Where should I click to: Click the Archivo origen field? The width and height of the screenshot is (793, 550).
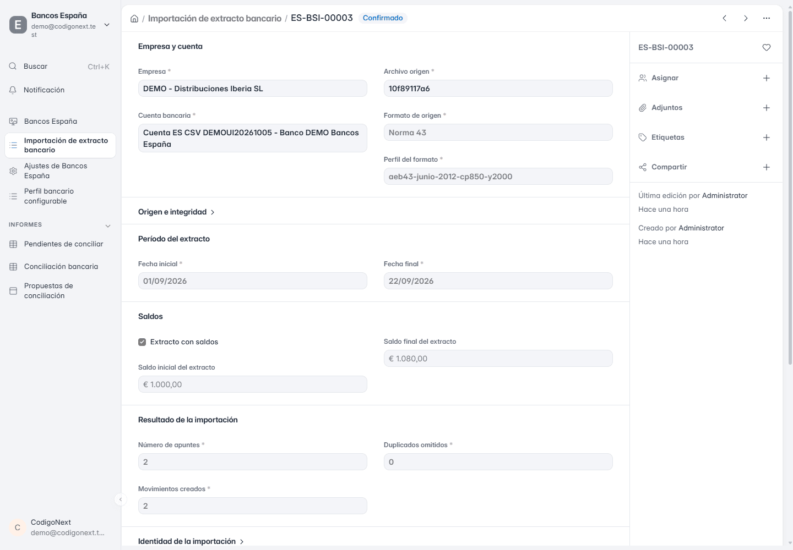(498, 89)
